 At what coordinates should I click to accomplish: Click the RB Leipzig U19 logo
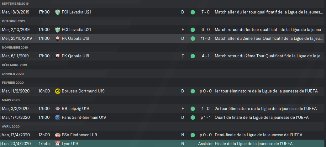click(58, 108)
